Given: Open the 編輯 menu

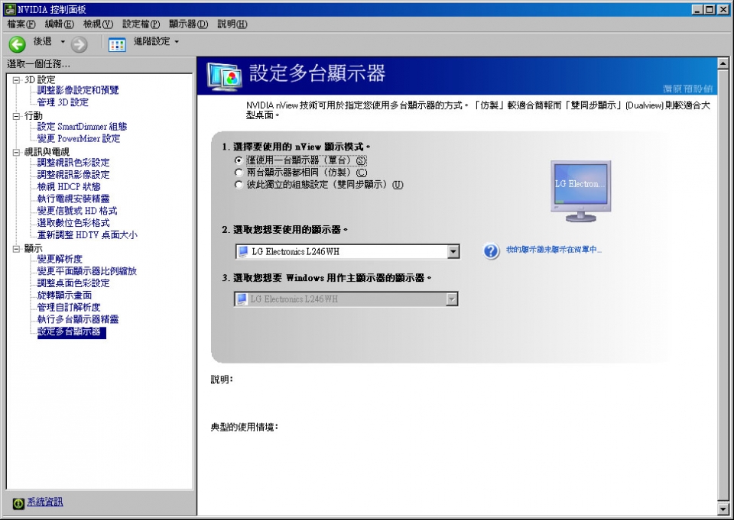Looking at the screenshot, I should [60, 24].
